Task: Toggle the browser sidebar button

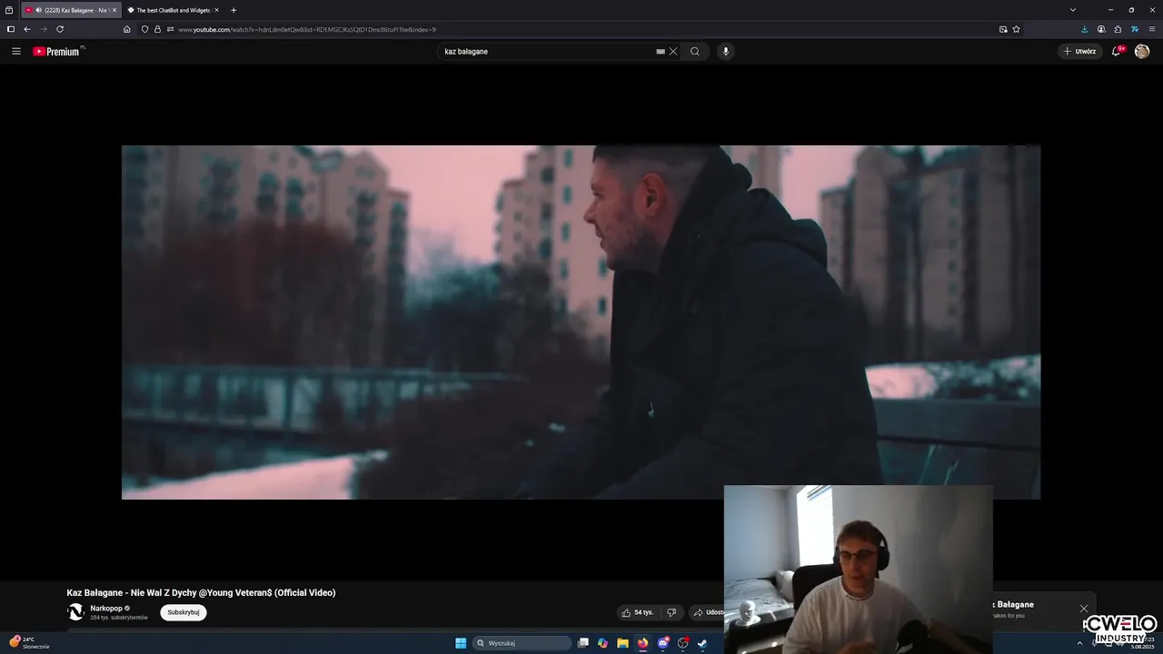Action: (11, 29)
